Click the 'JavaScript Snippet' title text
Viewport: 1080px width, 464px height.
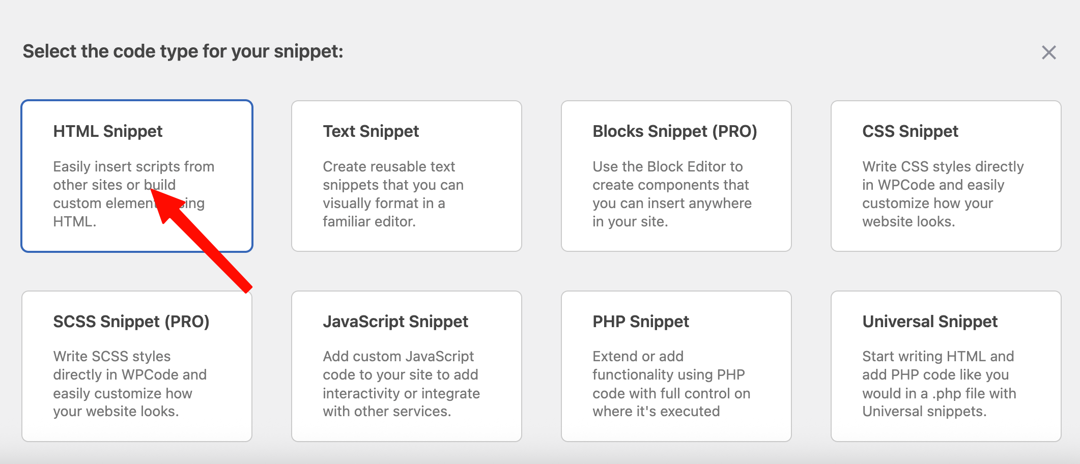395,322
